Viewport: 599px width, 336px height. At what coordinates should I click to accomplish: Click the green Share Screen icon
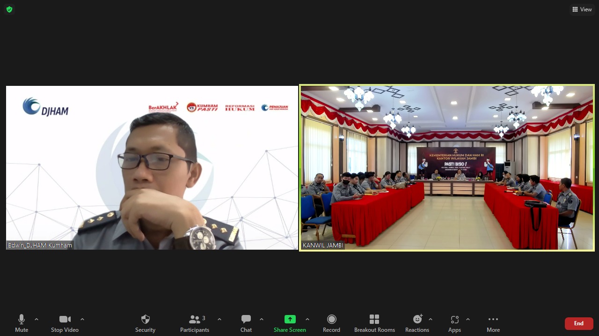[x=290, y=320]
